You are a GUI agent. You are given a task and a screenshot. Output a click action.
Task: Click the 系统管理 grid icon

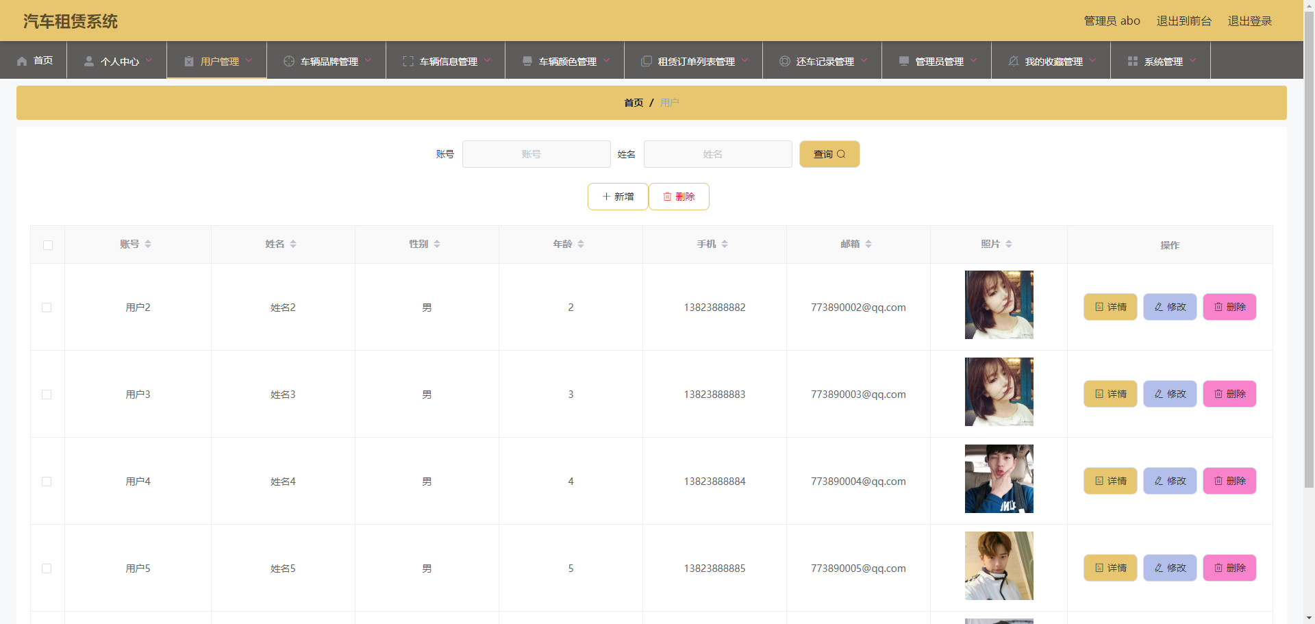(1133, 61)
